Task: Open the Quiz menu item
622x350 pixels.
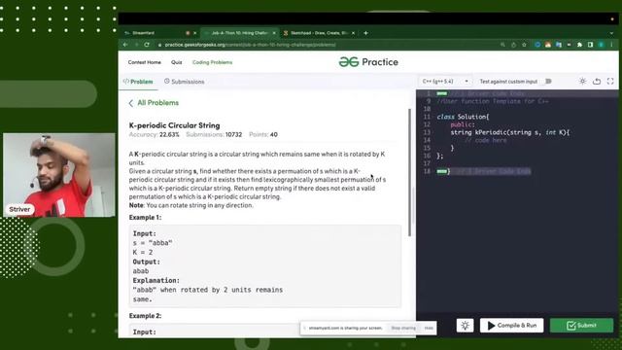Action: click(177, 62)
